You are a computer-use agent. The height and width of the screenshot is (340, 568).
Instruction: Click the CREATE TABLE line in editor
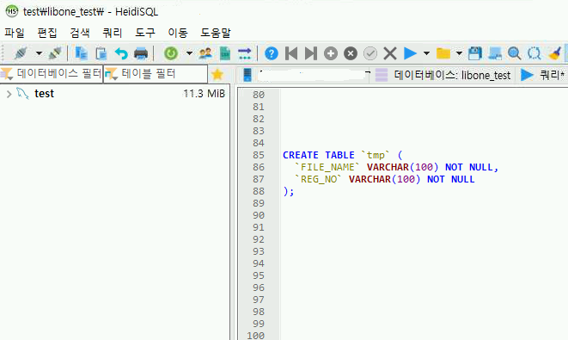tap(342, 155)
